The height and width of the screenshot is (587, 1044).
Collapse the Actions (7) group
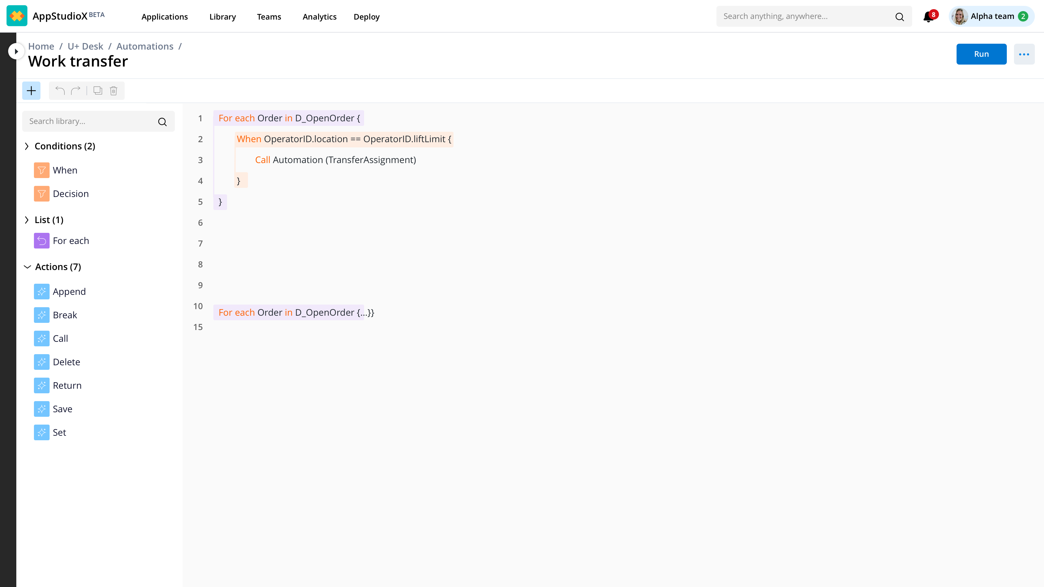pyautogui.click(x=27, y=267)
